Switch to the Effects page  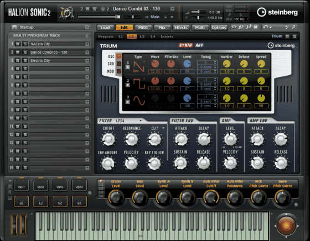point(181,28)
